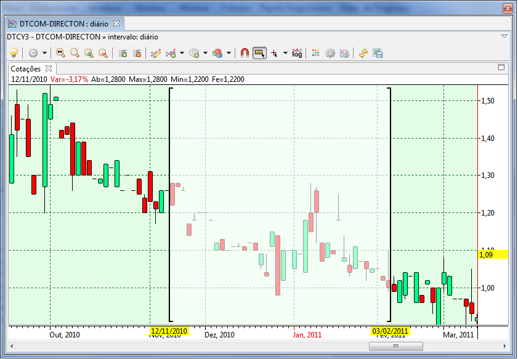Viewport: 518px width, 359px height.
Task: Click the yellow 1,09 price label
Action: 493,255
